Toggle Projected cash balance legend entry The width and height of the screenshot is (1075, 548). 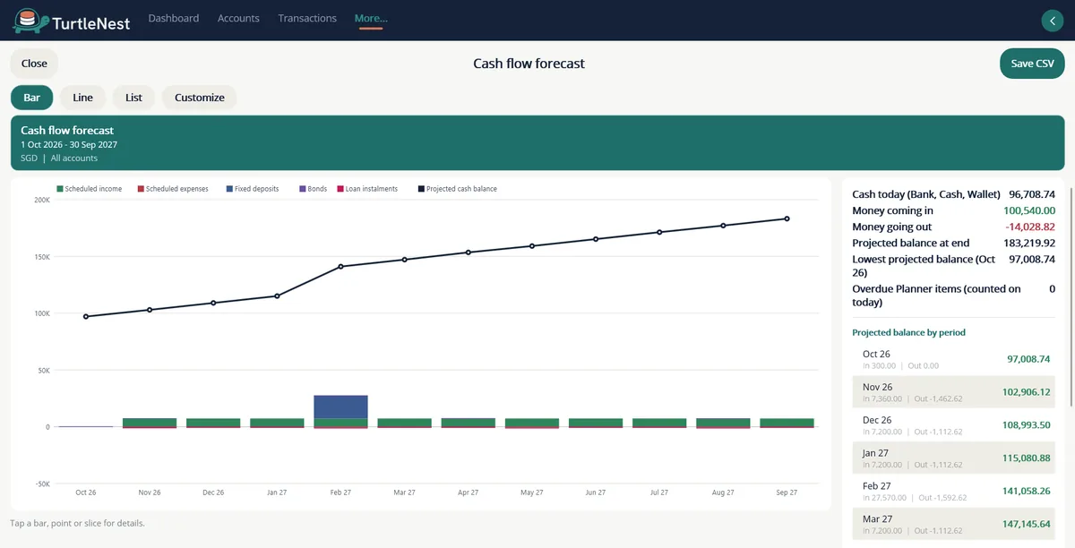click(457, 189)
